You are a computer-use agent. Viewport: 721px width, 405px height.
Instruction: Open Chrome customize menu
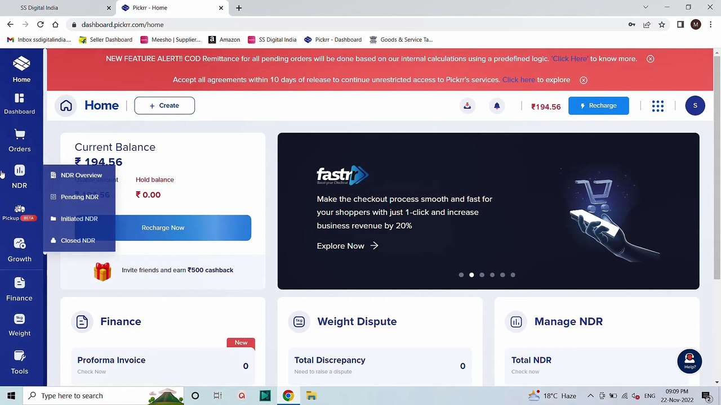[710, 25]
